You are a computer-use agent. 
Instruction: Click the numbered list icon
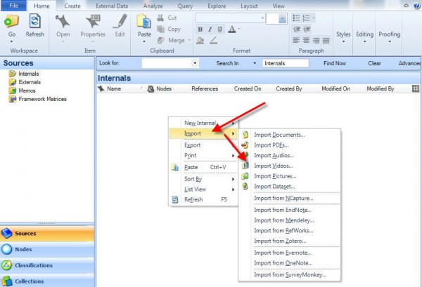coord(306,18)
